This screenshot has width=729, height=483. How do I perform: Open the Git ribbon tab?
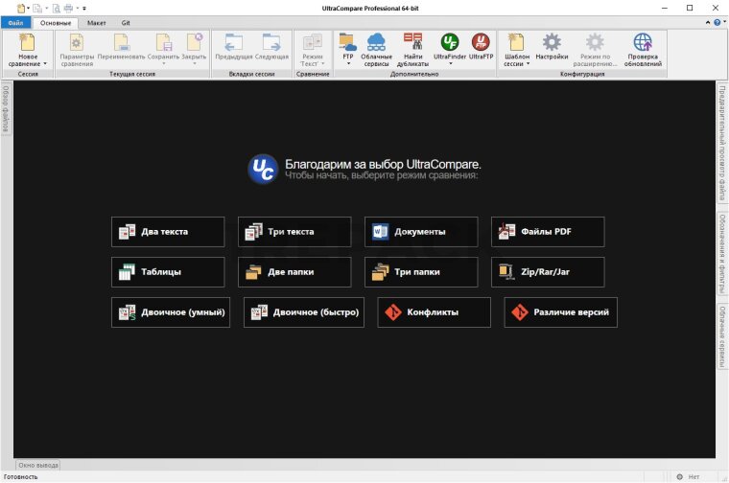point(127,21)
